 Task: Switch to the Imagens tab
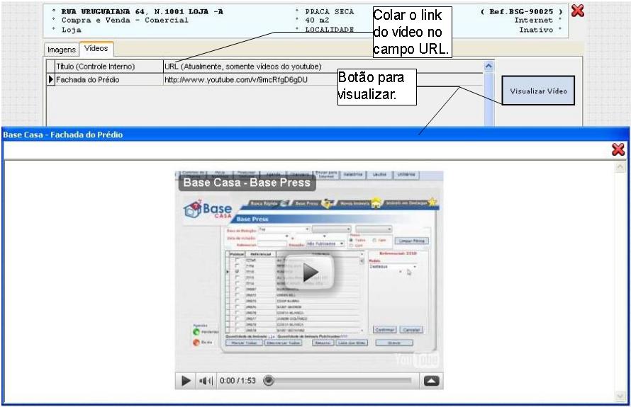coord(61,50)
